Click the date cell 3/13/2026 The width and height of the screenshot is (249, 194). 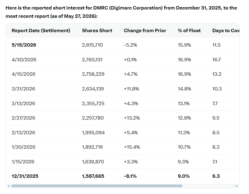23,103
